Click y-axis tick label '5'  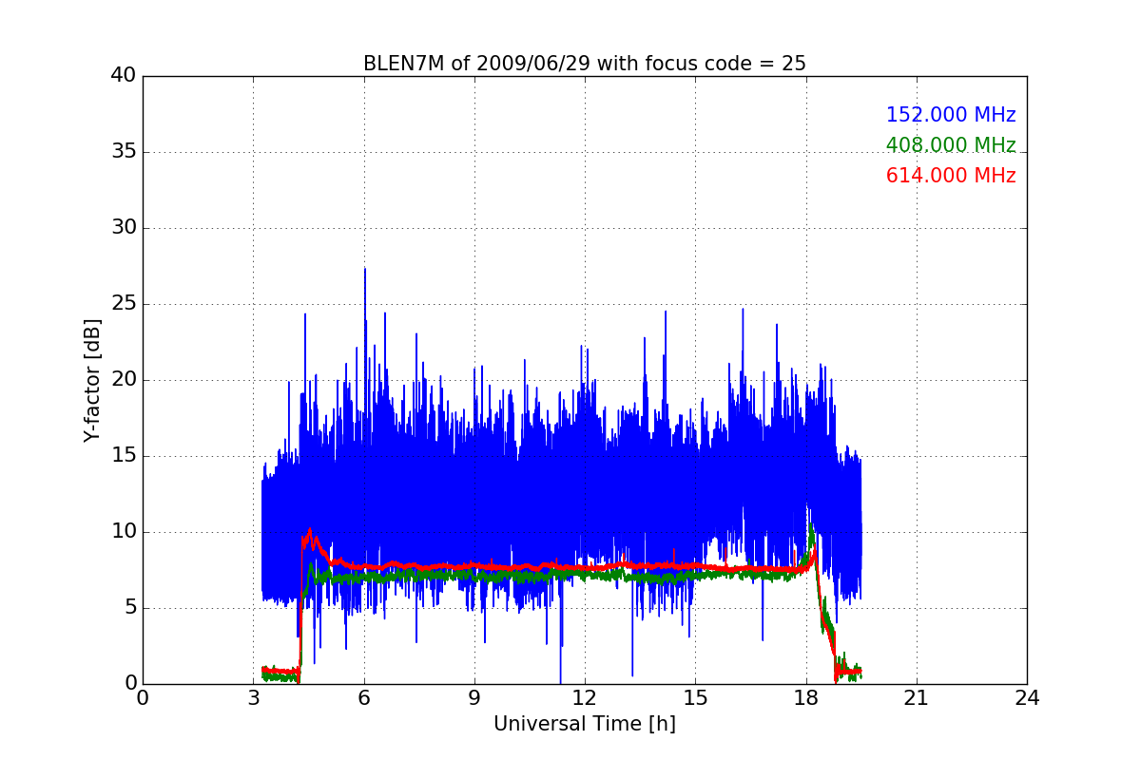(129, 608)
